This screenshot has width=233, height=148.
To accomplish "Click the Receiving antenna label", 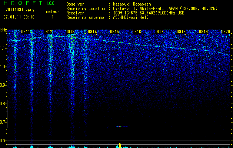I will click(85, 17).
